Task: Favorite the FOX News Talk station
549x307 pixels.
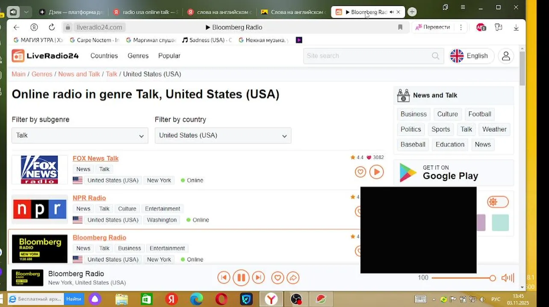Action: click(360, 172)
